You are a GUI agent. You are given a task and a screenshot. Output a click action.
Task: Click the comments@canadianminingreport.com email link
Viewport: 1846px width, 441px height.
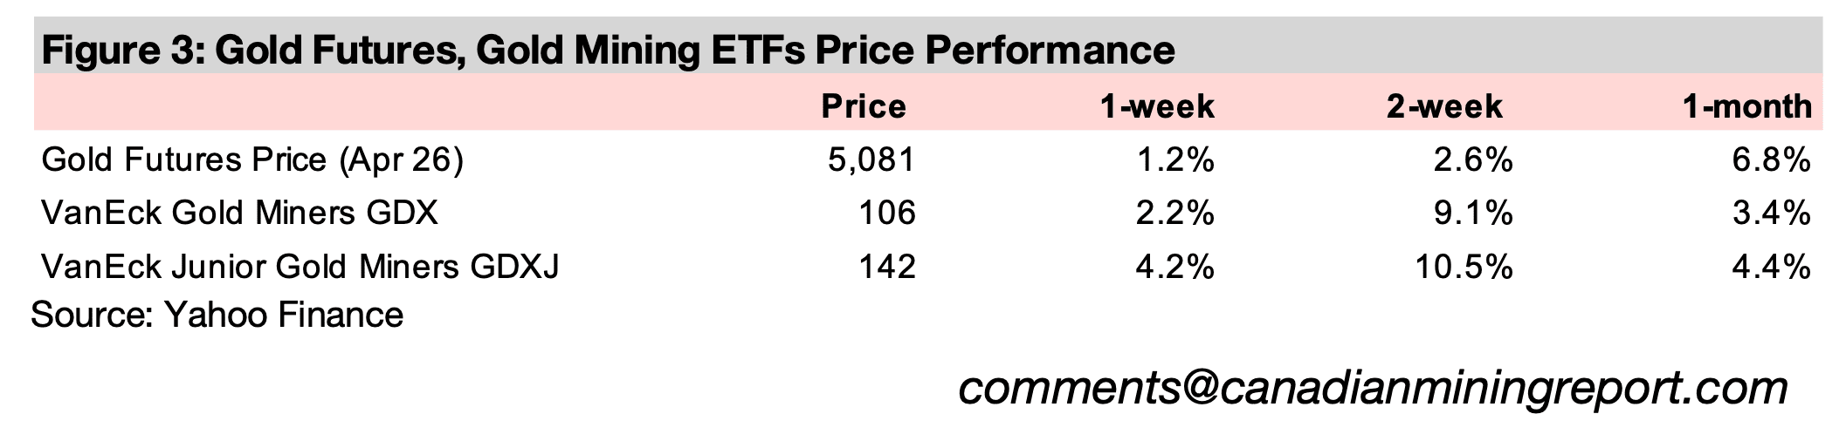coord(1373,388)
